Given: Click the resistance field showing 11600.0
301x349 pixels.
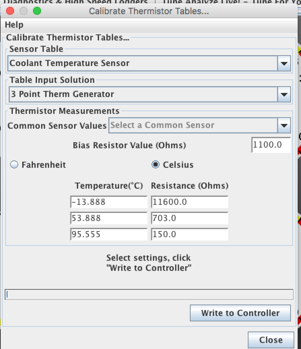Looking at the screenshot, I should pyautogui.click(x=190, y=202).
